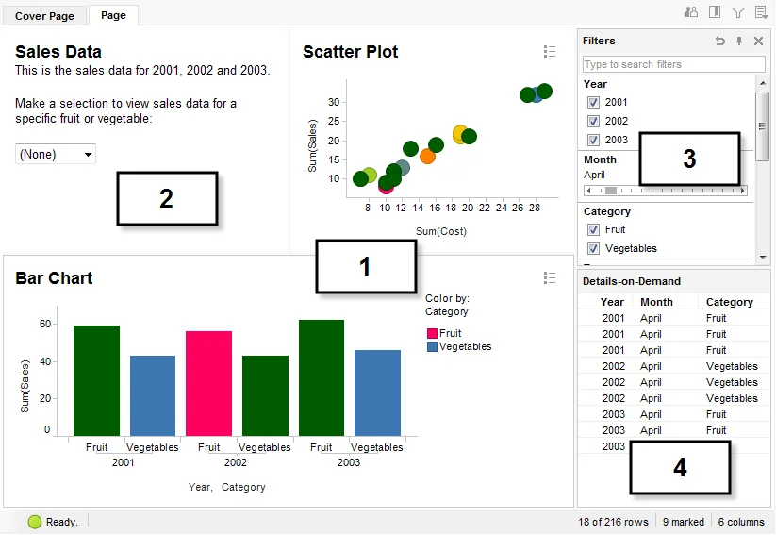Click the 'Type to search filters' field

673,64
